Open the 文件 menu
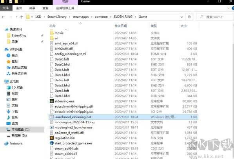Viewport: 234px width, 159px height. (5, 8)
